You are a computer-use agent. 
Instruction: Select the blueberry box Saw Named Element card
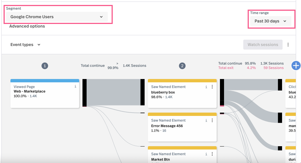click(182, 93)
